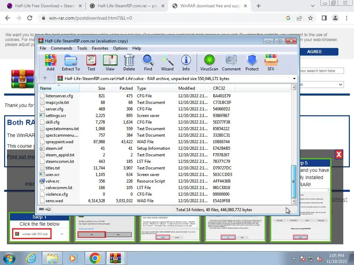Open the File menu in WinRAR
This screenshot has height=265, width=354.
click(43, 48)
